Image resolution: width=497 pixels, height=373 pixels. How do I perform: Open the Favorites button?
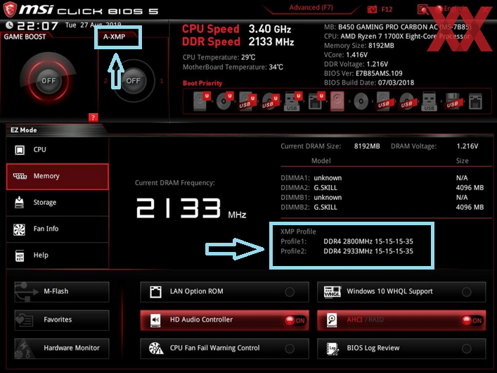62,320
